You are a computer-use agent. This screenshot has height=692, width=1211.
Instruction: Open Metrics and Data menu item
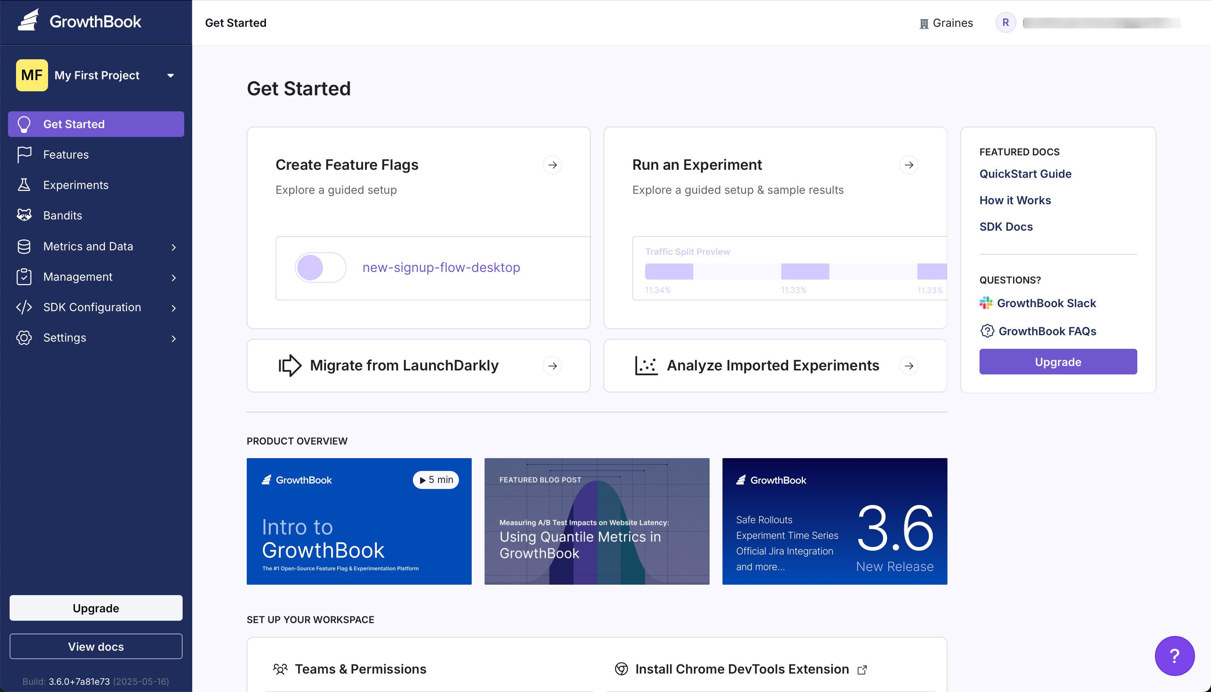(96, 246)
